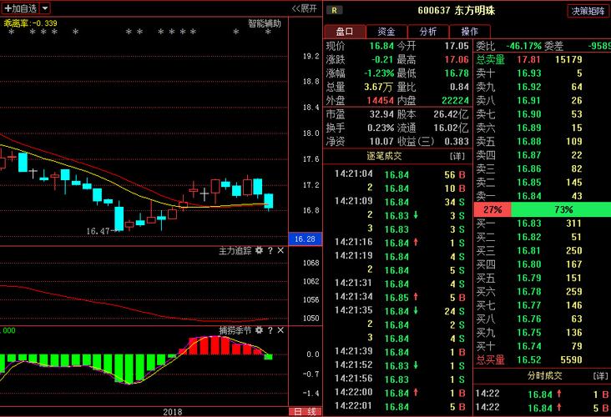Click the 14:21:04 trade row

pyautogui.click(x=400, y=174)
